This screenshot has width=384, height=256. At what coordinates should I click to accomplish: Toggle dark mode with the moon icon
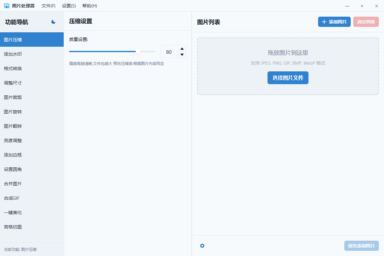click(x=53, y=22)
